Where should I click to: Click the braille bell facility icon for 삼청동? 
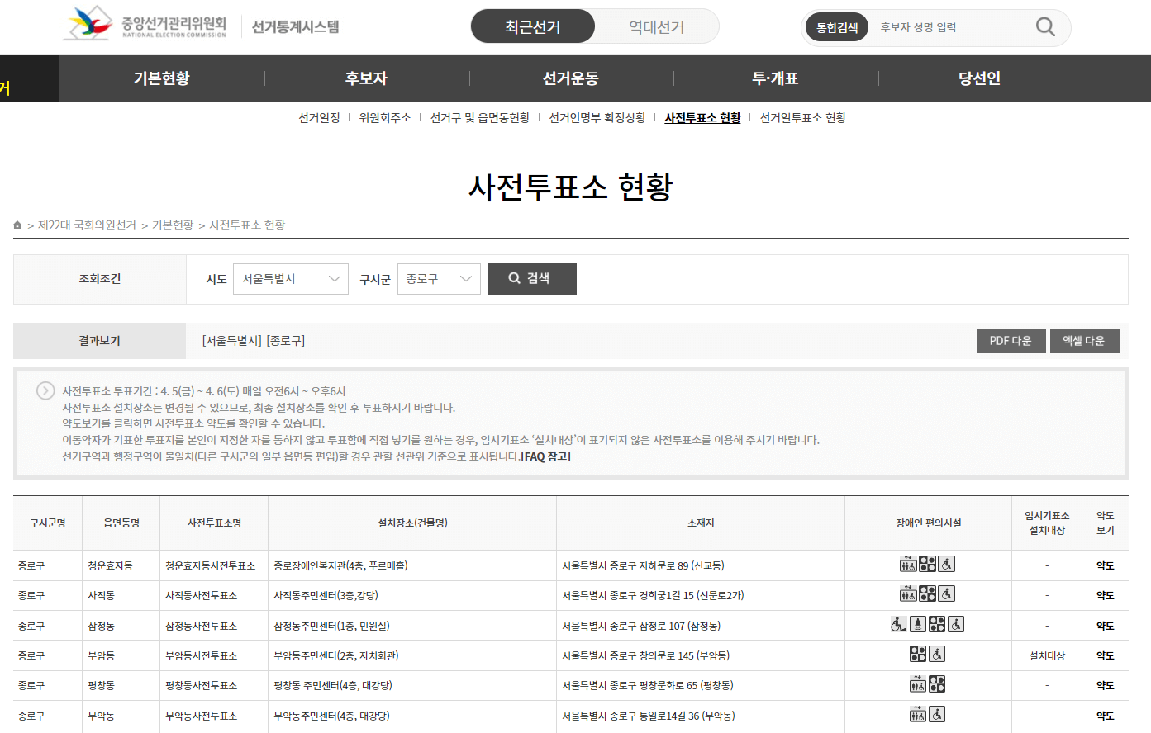pyautogui.click(x=918, y=624)
